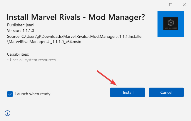Click the MarvelRivalManager.UI_1.1.1.0_x64.msix filename
Viewport: 191px width, 121px height.
click(x=44, y=42)
